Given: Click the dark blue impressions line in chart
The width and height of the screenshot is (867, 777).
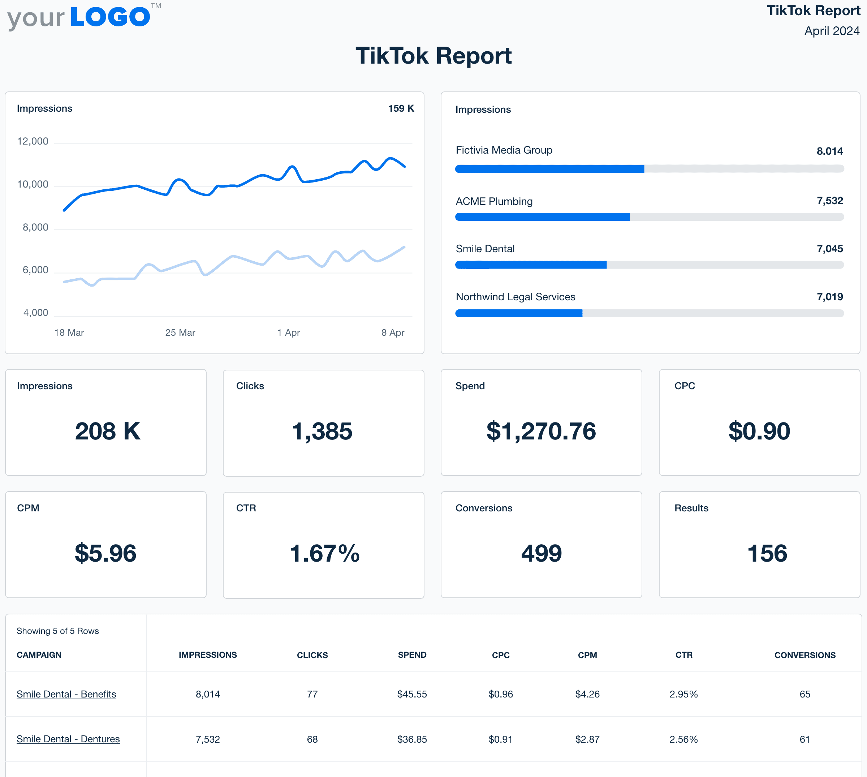Looking at the screenshot, I should point(137,186).
